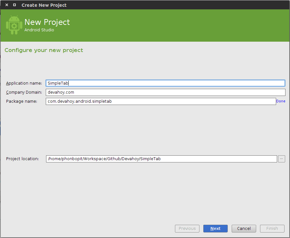Close the Create New Project window

(x=7, y=5)
